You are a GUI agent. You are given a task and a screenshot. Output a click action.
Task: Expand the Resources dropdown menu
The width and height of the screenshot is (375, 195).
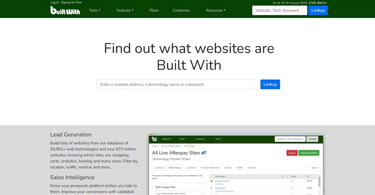(216, 10)
